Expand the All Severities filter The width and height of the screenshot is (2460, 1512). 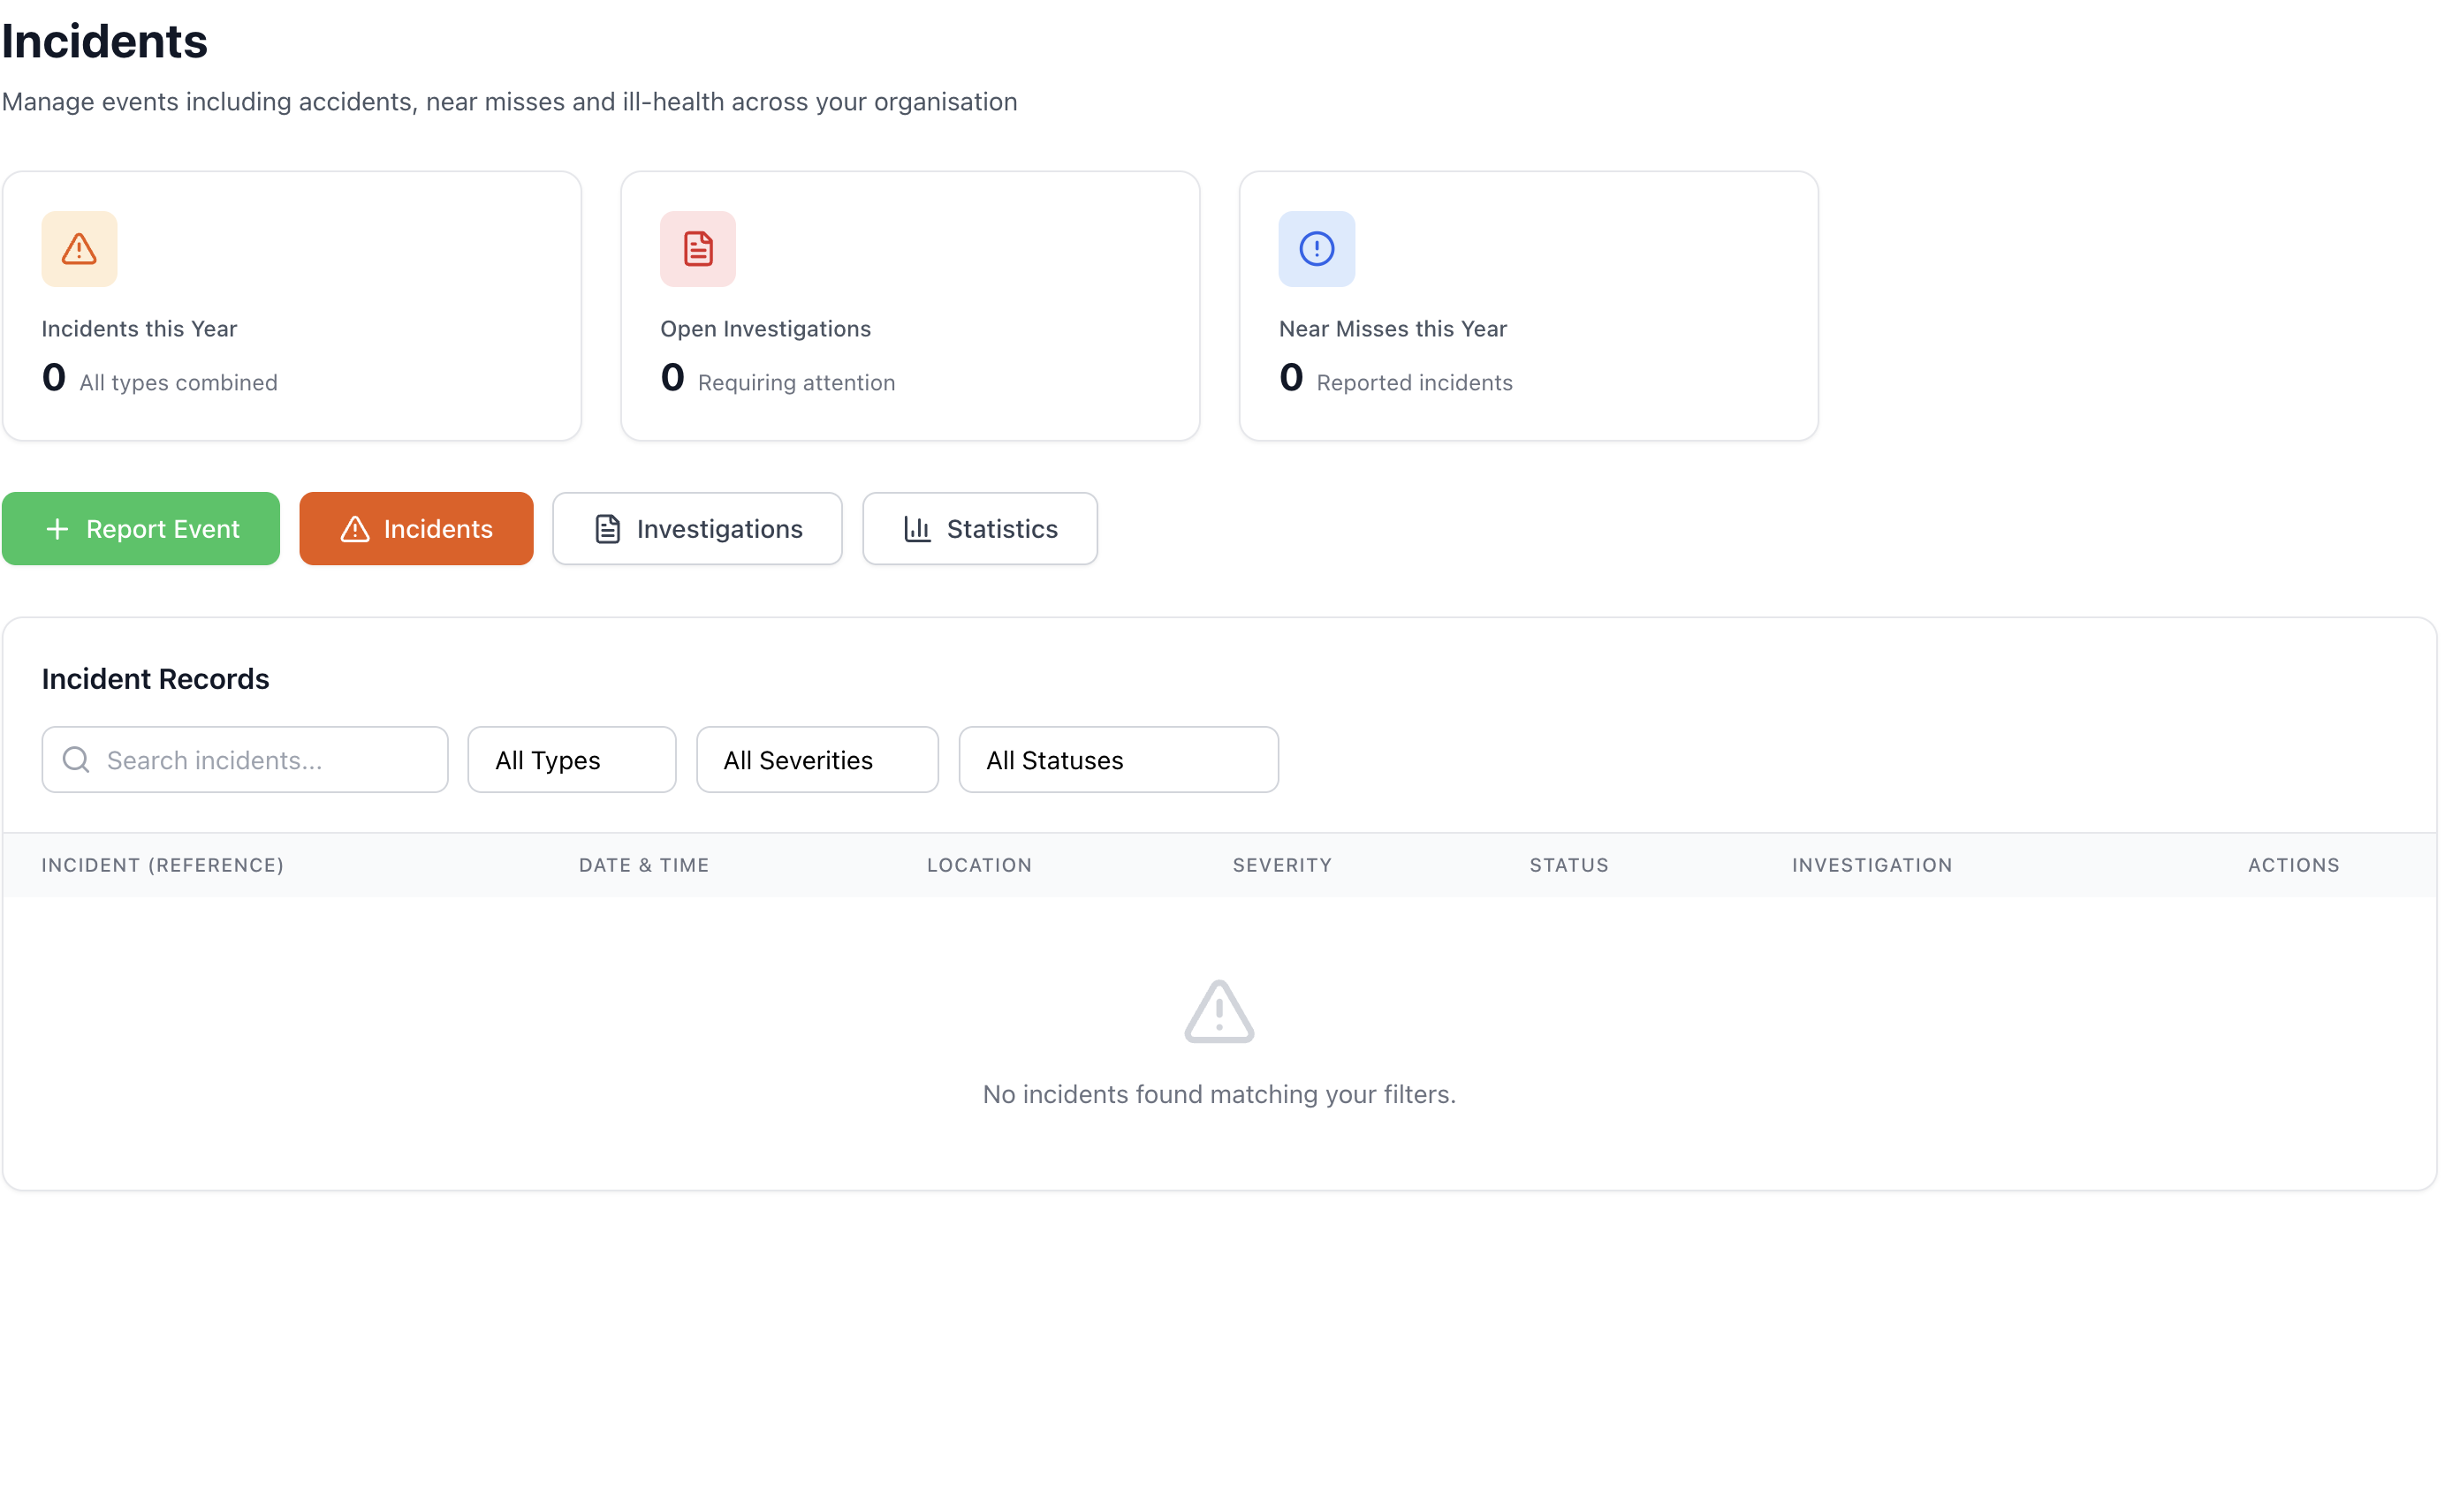click(x=816, y=760)
